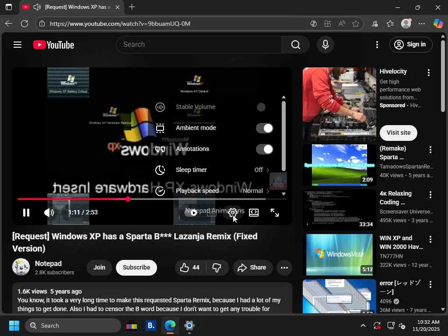
Task: Open the Tab actions menu
Action: click(x=9, y=7)
